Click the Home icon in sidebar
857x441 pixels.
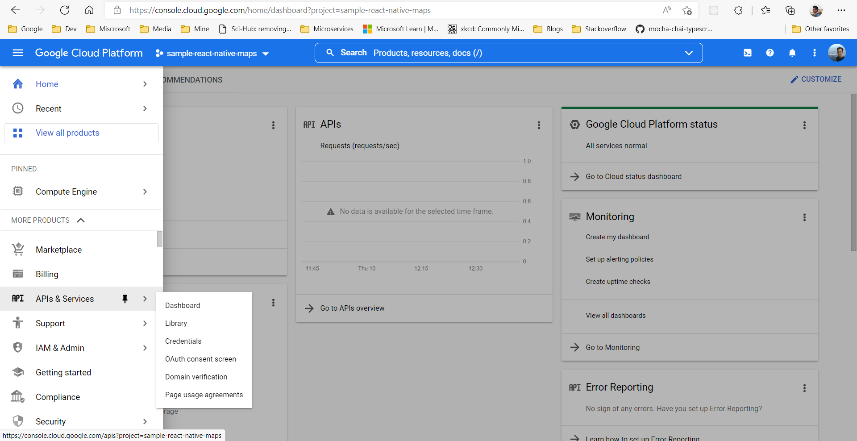(x=18, y=84)
